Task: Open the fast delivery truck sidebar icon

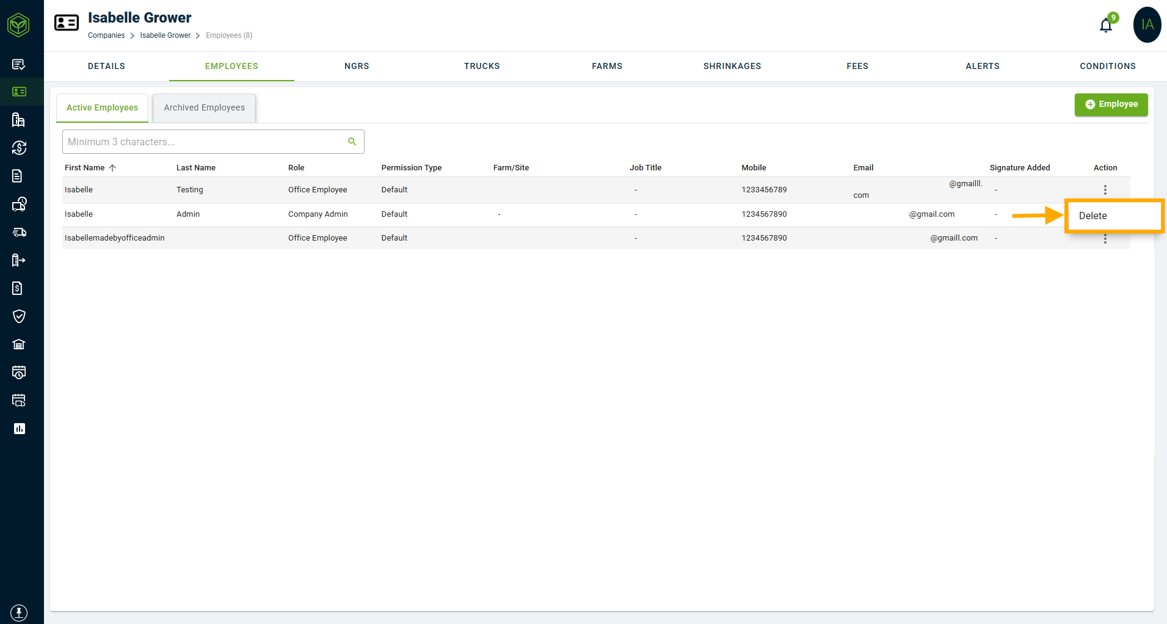Action: [x=19, y=232]
